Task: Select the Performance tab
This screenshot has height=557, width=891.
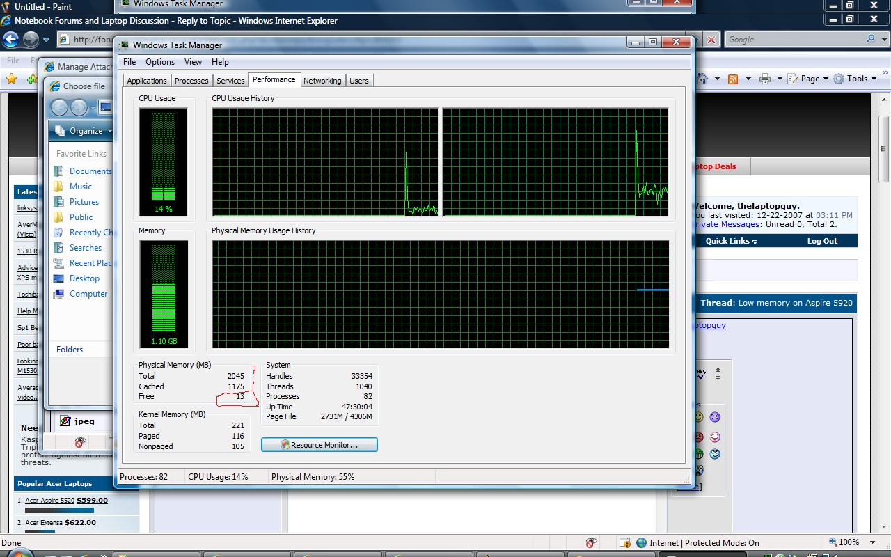Action: tap(274, 79)
